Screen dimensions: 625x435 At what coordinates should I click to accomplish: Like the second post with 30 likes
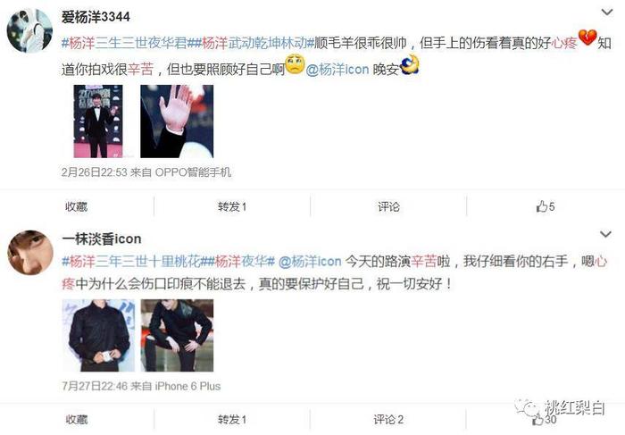545,420
